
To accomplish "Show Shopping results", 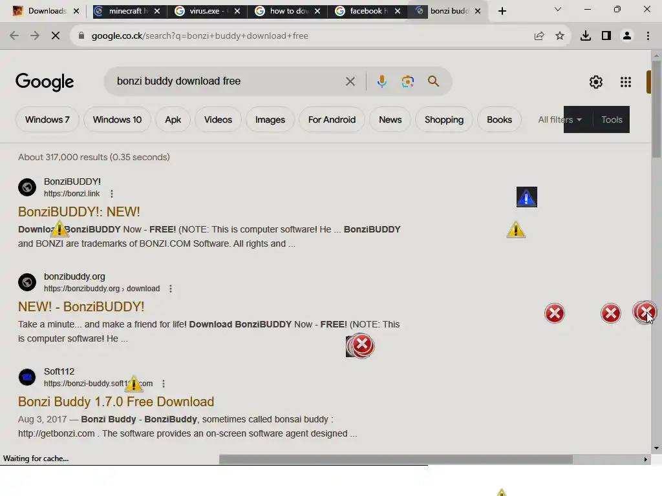I will coord(444,119).
